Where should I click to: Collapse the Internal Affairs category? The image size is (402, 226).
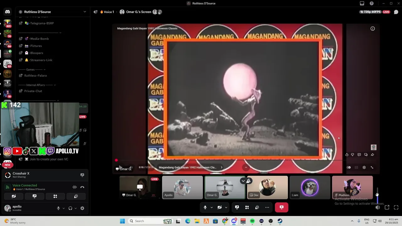(37, 85)
